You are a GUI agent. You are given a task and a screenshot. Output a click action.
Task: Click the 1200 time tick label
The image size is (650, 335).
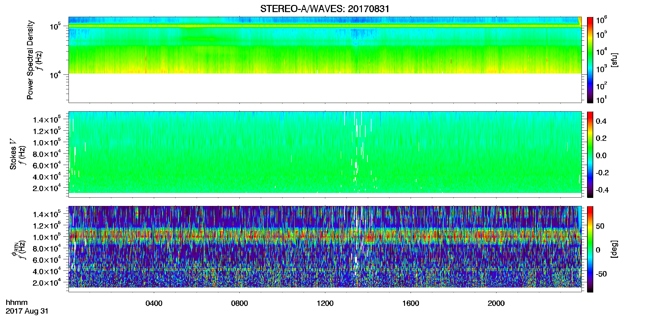tap(325, 303)
